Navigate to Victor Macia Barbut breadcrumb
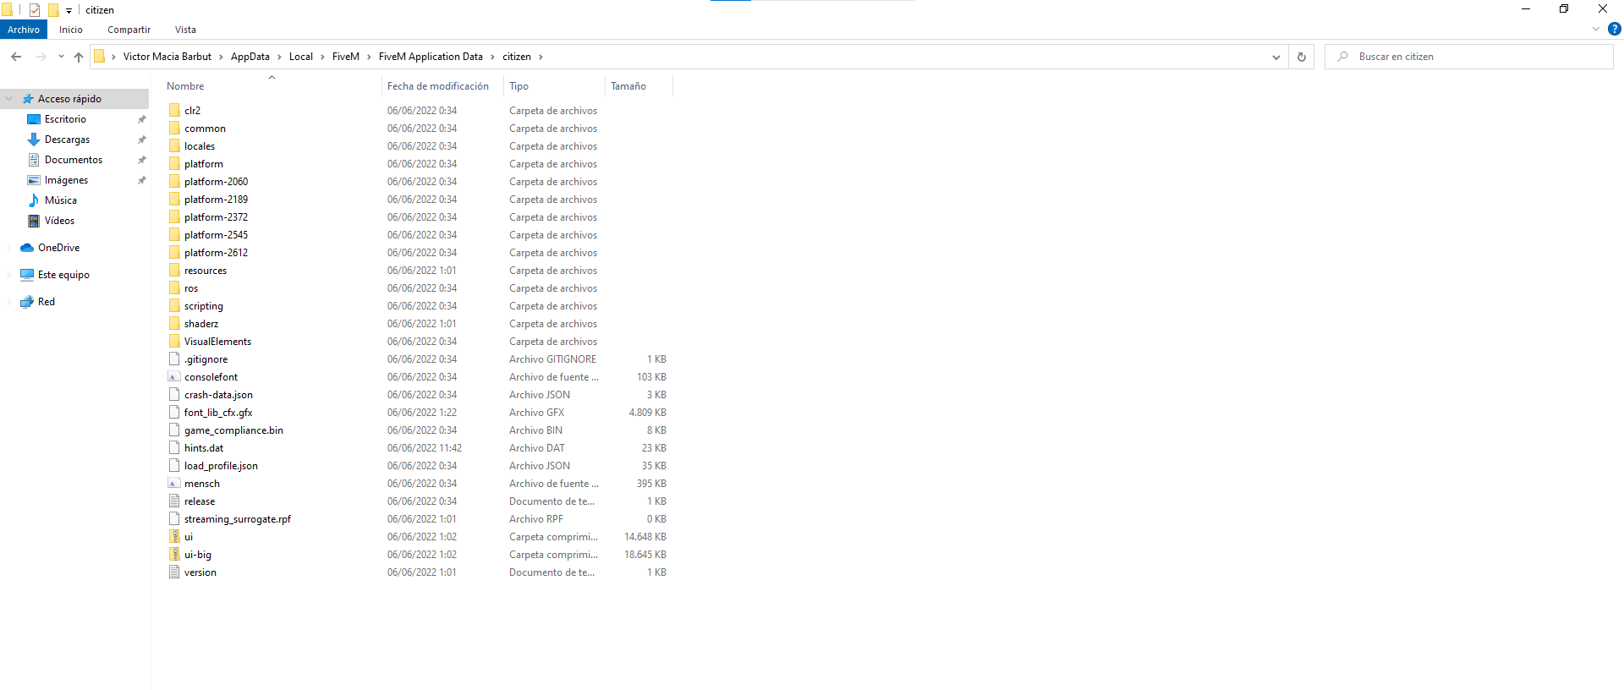1624x690 pixels. pos(167,57)
